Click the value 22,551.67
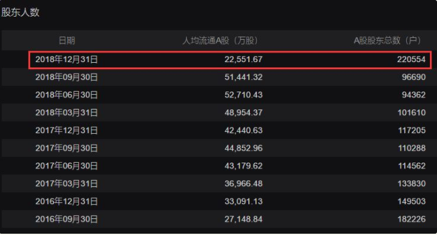437x235 pixels. click(243, 60)
